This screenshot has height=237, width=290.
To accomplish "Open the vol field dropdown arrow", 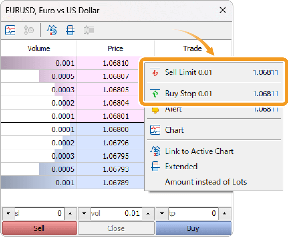I will point(84,213).
